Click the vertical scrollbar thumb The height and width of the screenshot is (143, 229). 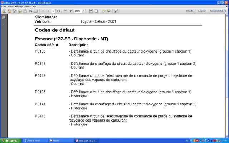(x=227, y=74)
